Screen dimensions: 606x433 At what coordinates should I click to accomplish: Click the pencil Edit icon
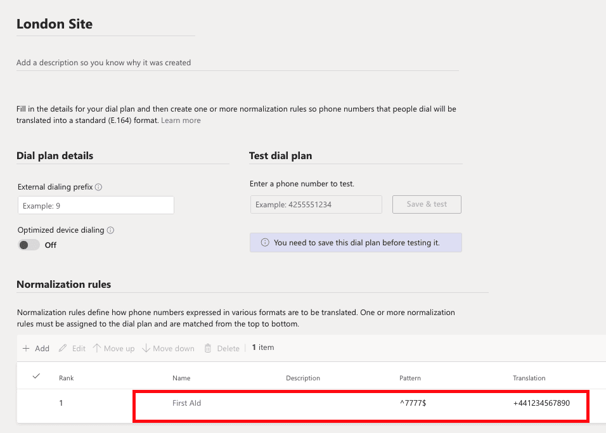63,348
